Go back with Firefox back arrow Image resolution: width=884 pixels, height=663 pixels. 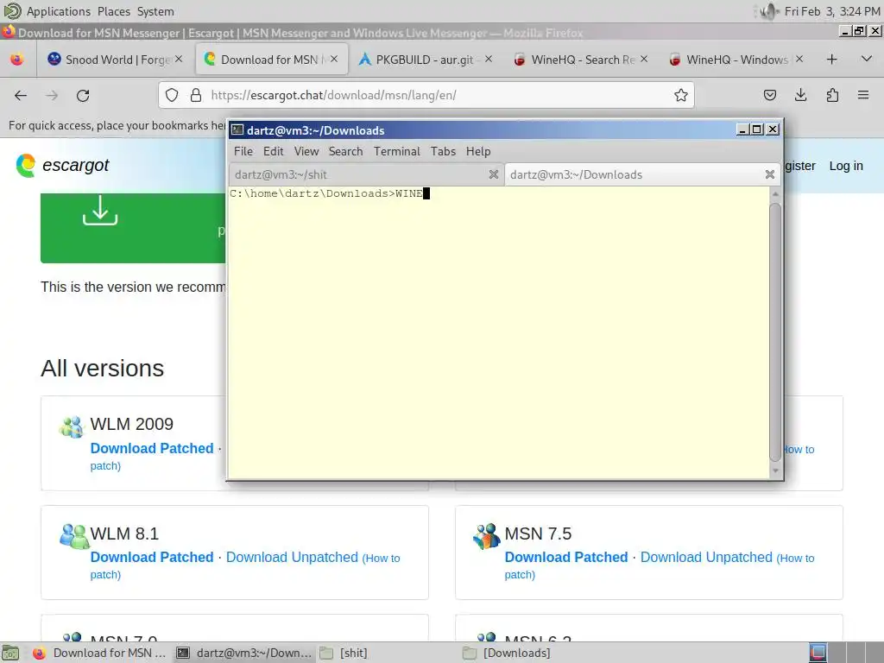21,95
